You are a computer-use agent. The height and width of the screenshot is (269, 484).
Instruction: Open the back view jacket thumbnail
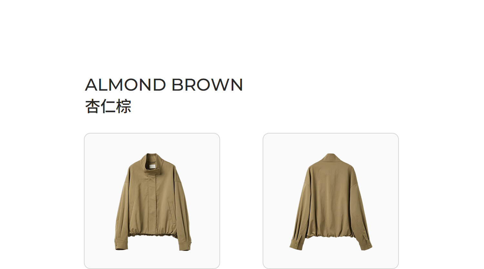[x=331, y=201]
